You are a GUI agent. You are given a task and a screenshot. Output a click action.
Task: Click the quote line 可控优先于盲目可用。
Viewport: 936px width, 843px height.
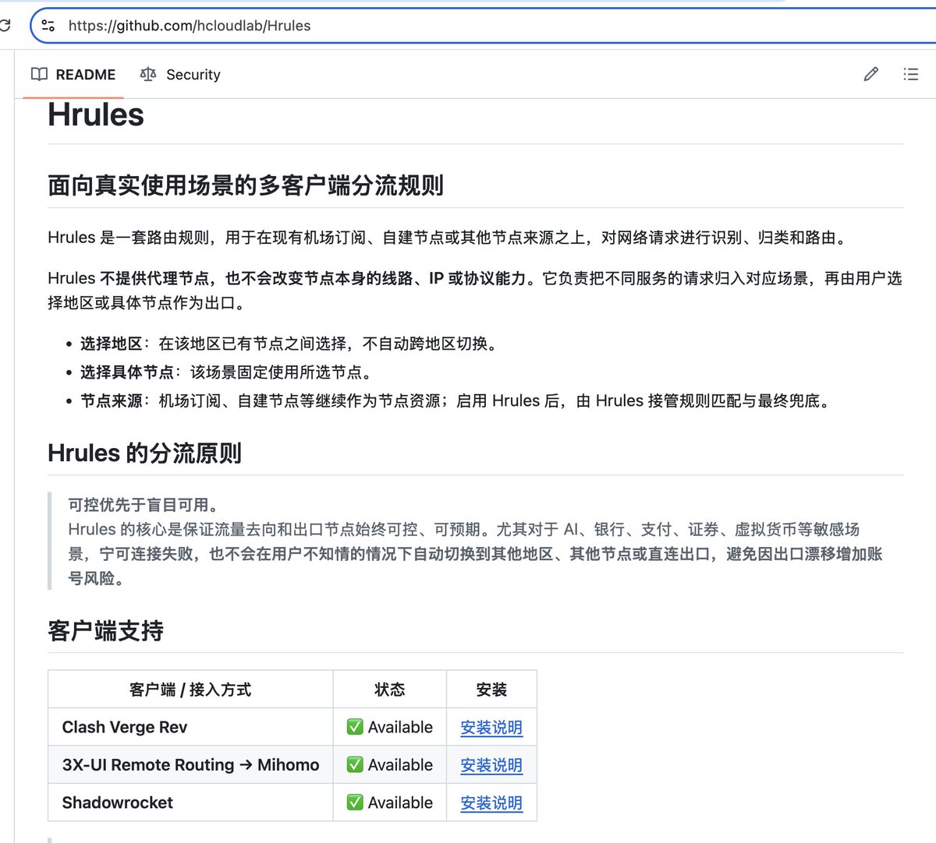click(144, 505)
